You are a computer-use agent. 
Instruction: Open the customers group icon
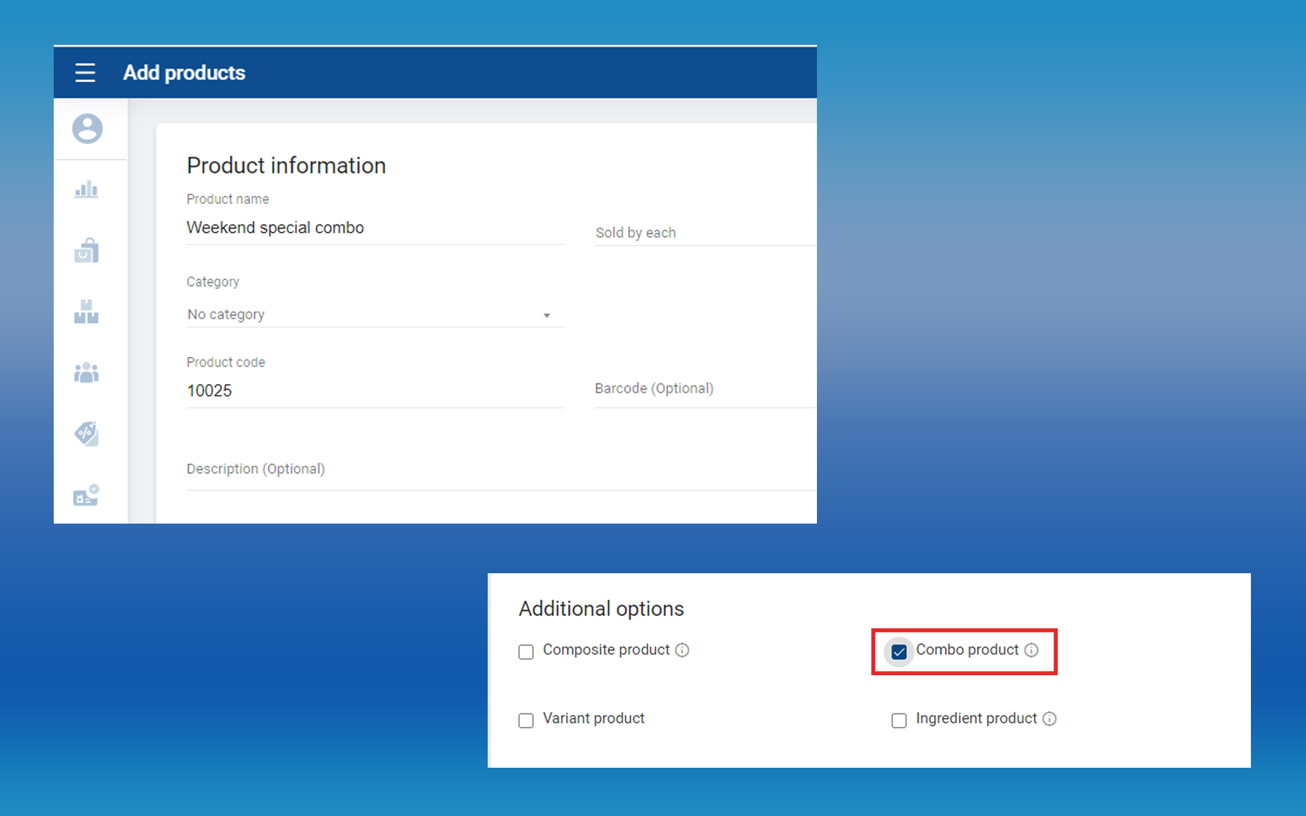pyautogui.click(x=86, y=373)
